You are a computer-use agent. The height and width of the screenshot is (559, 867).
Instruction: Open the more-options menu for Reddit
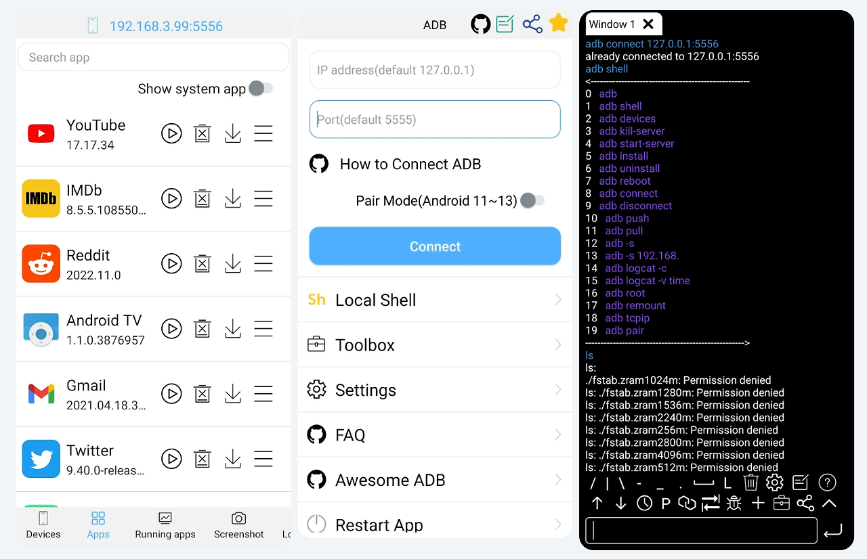(x=263, y=263)
